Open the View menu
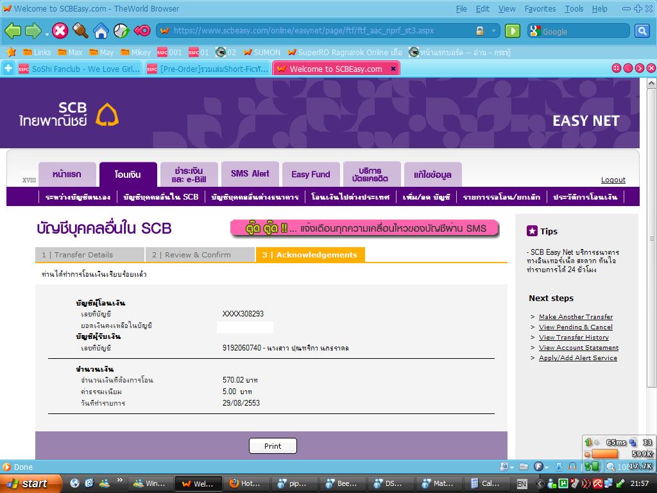Image resolution: width=657 pixels, height=493 pixels. click(507, 9)
